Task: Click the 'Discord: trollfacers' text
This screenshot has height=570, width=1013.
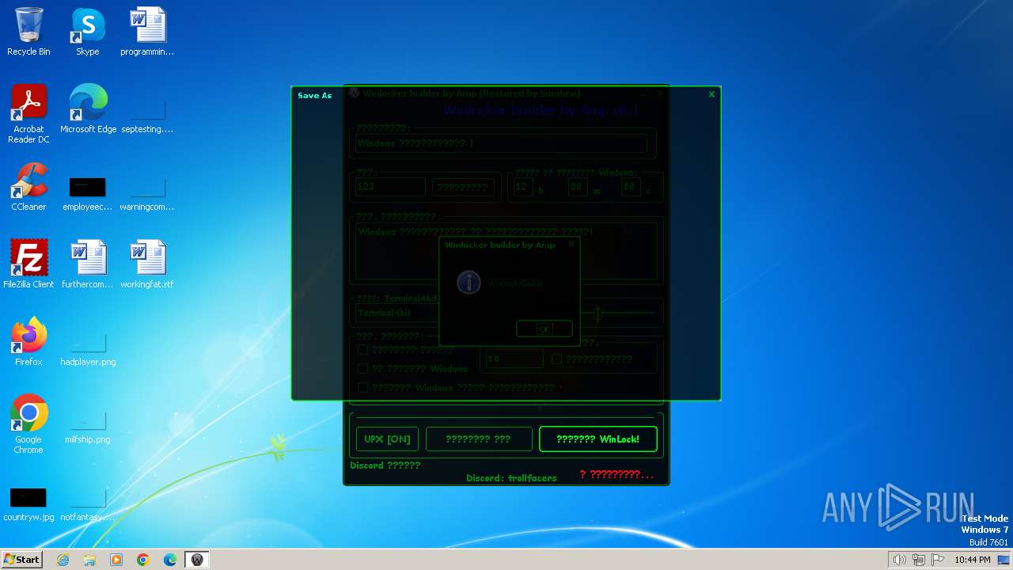Action: point(511,478)
